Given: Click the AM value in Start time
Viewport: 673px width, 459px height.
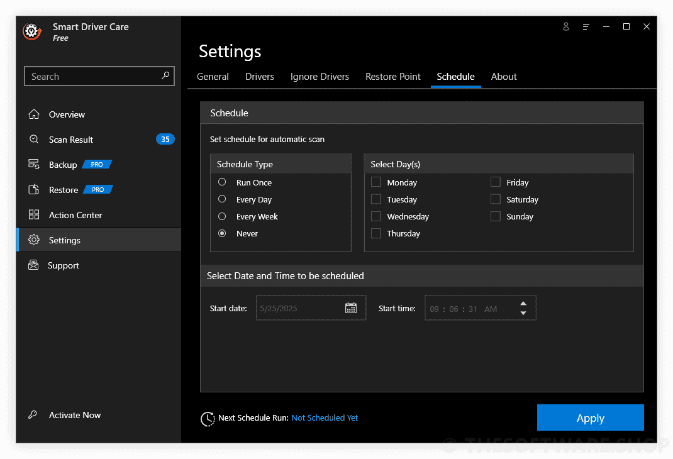Looking at the screenshot, I should click(x=491, y=309).
